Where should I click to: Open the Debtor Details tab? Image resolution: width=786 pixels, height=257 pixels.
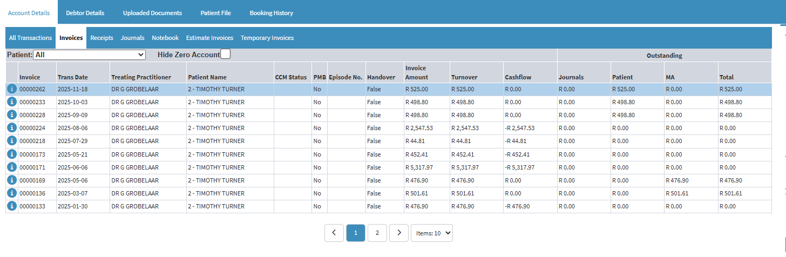[x=85, y=12]
